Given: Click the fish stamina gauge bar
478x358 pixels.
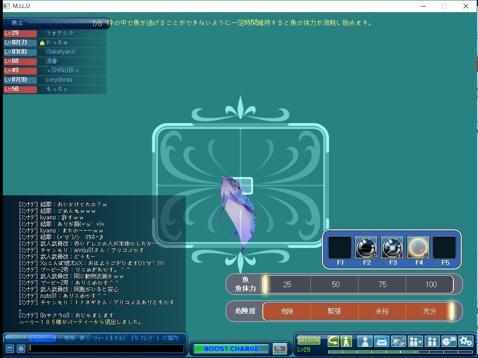Looking at the screenshot, I should coord(358,284).
